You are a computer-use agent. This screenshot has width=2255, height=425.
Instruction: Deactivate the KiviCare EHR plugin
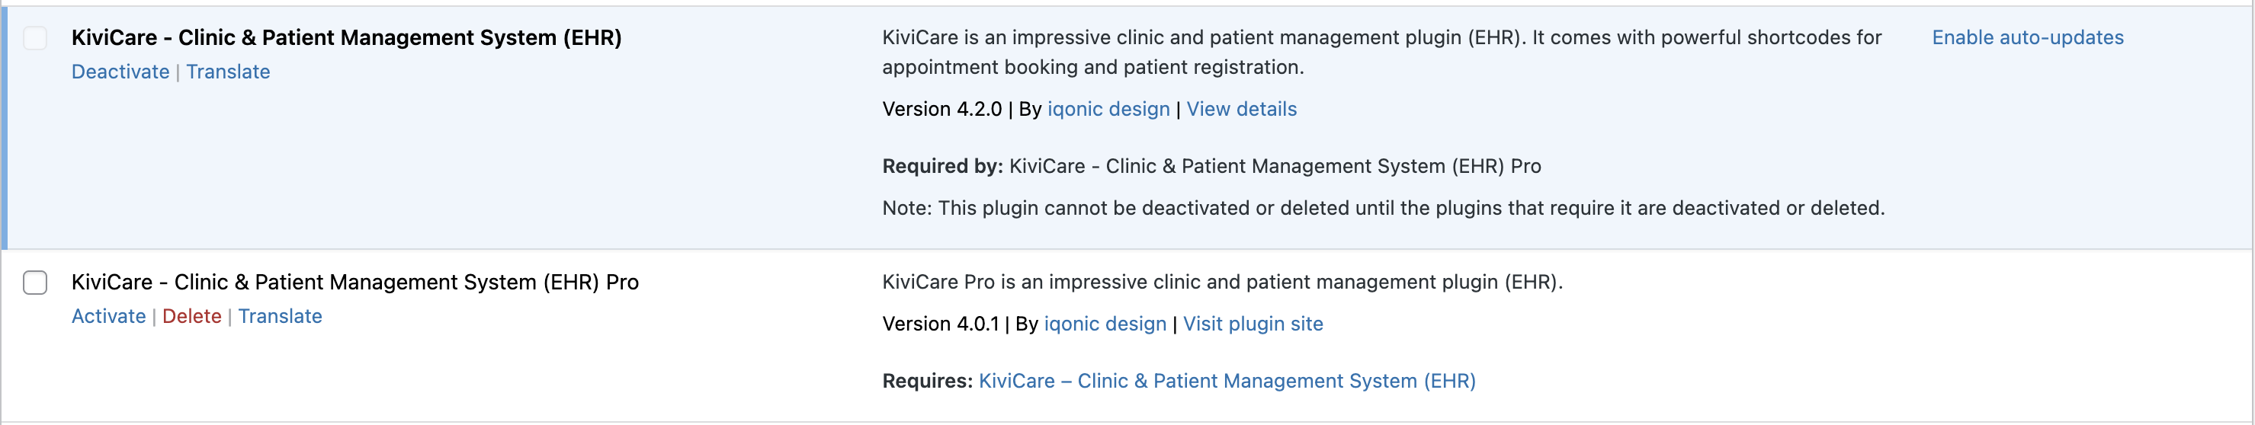pos(120,72)
